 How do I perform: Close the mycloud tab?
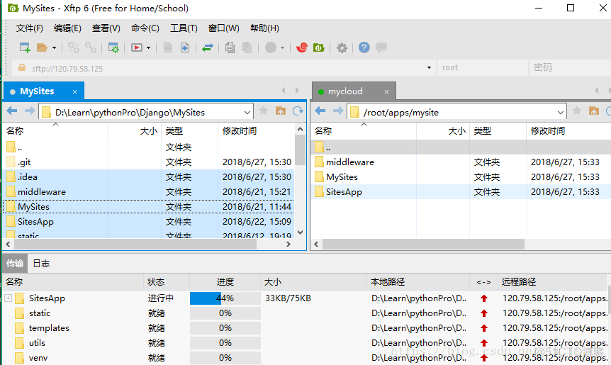pyautogui.click(x=386, y=91)
